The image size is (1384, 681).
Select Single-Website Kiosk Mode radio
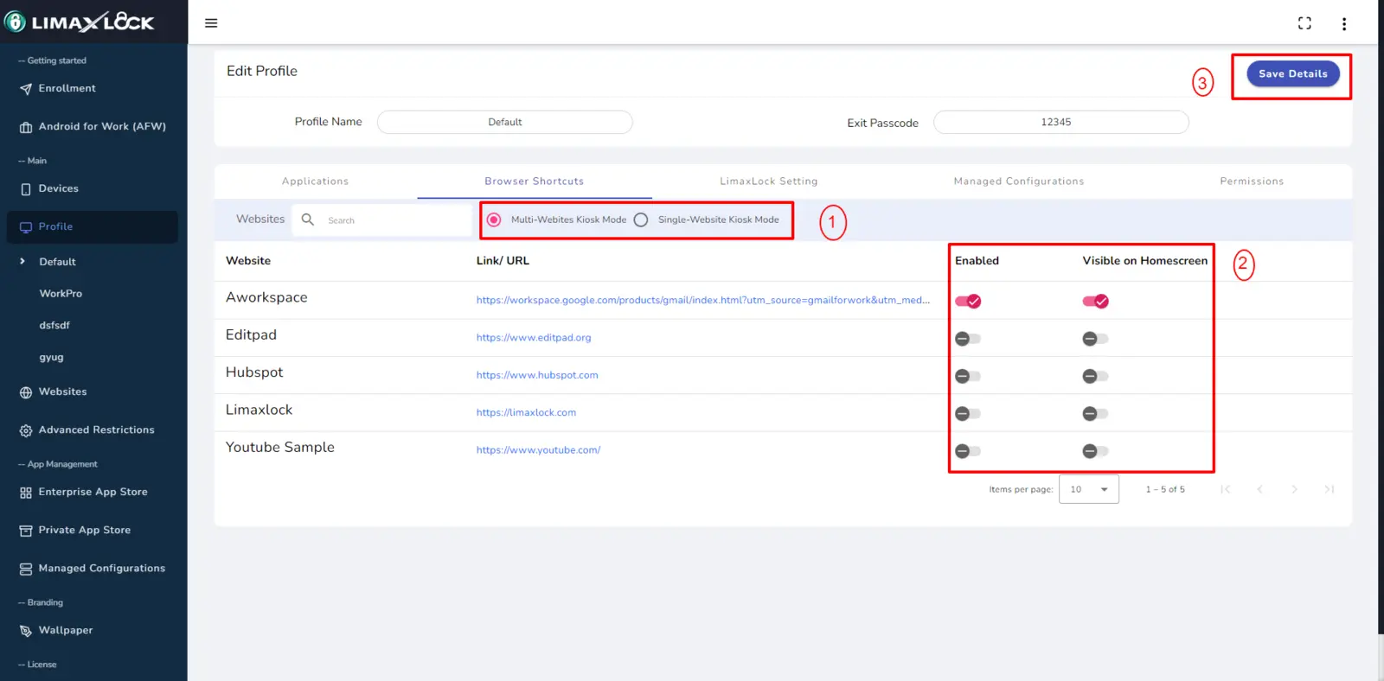[x=641, y=220]
